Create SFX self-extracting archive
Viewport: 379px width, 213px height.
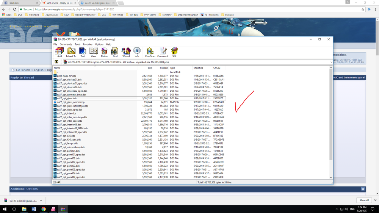click(174, 52)
